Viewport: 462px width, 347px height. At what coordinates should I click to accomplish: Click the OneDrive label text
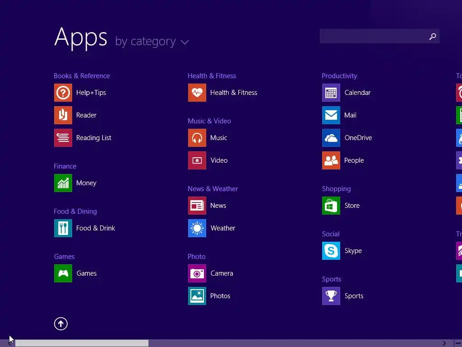pos(358,138)
